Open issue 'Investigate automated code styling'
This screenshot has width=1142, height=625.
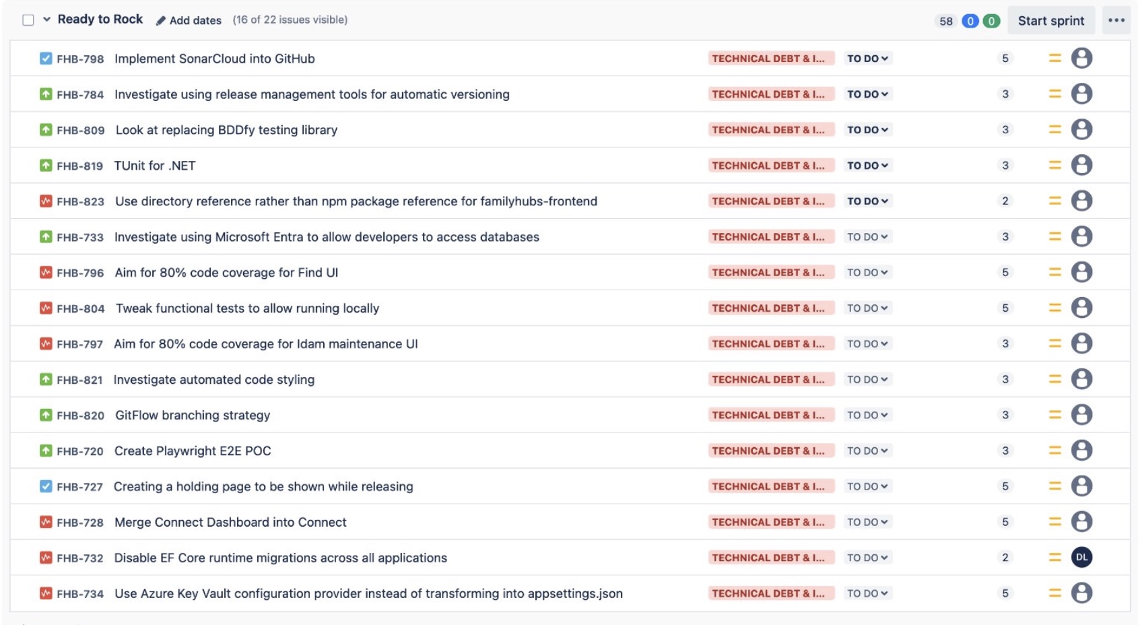[213, 380]
